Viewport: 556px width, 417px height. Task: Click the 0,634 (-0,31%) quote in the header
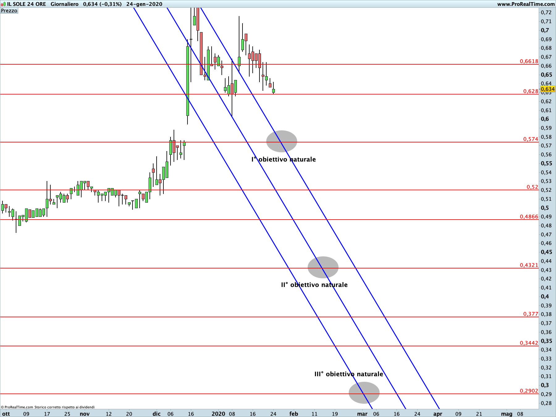(x=102, y=4)
